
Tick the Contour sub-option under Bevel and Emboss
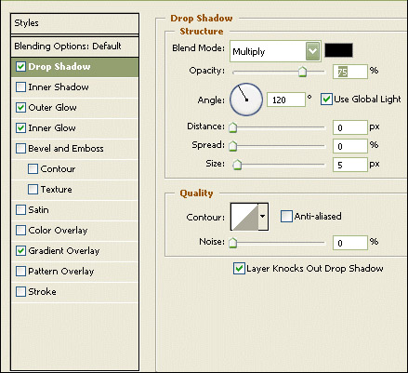point(33,169)
